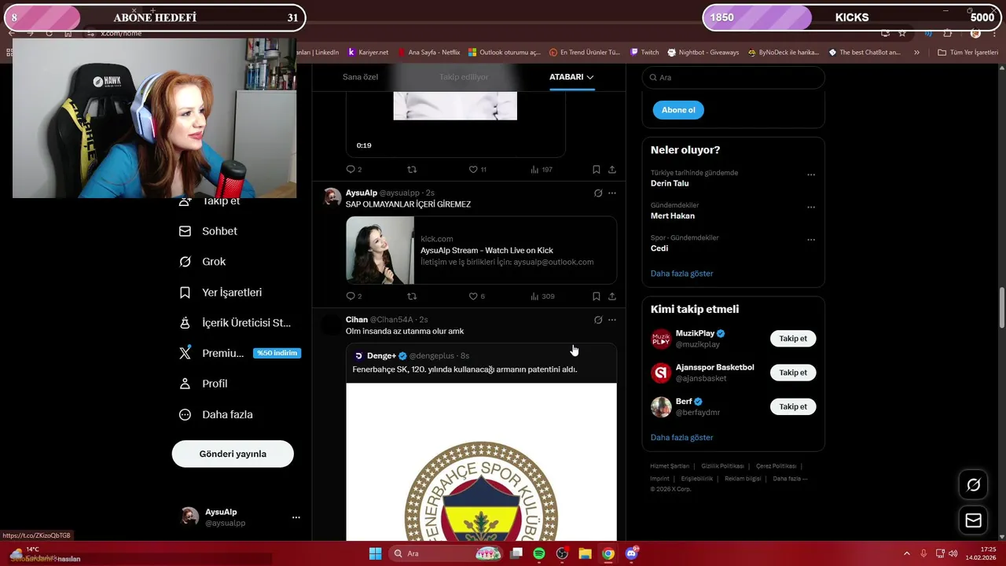Follow MuzikPlay
This screenshot has width=1006, height=566.
pos(793,339)
